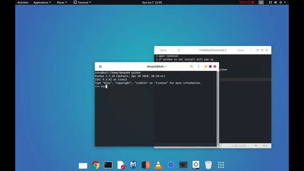Open the disk utility icon in dock

click(196, 165)
